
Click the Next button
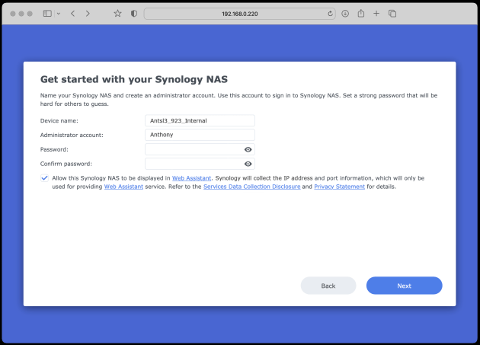[404, 286]
